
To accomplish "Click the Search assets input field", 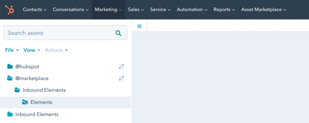I will pyautogui.click(x=65, y=33).
